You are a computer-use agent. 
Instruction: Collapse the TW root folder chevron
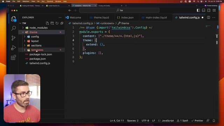coord(20,23)
